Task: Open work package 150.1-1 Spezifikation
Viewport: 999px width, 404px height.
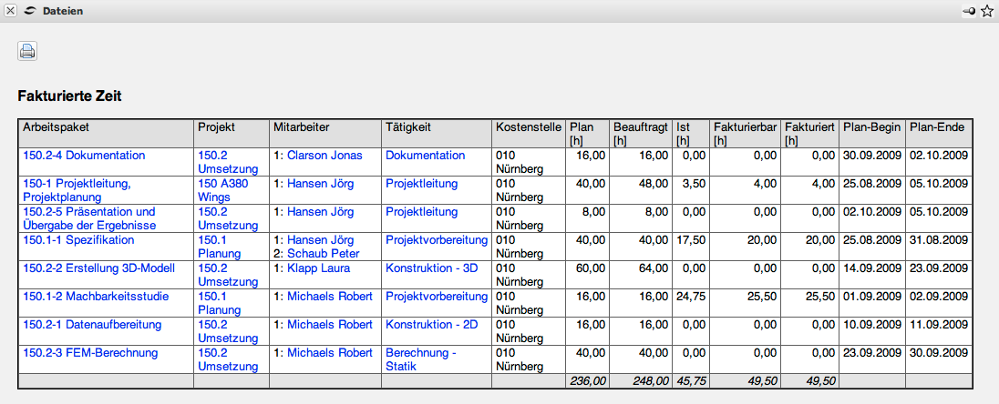Action: click(78, 240)
